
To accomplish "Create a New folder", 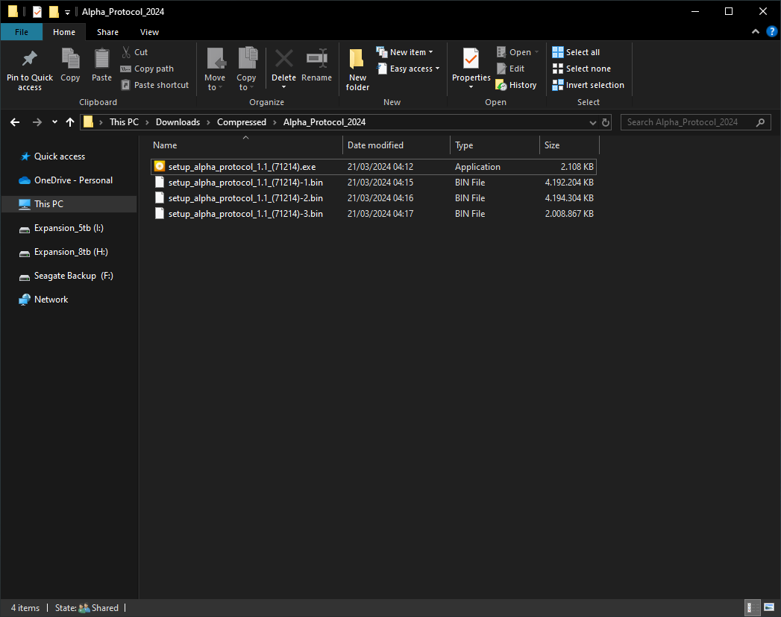I will (x=357, y=69).
